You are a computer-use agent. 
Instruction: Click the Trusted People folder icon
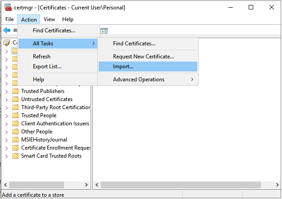[15, 115]
